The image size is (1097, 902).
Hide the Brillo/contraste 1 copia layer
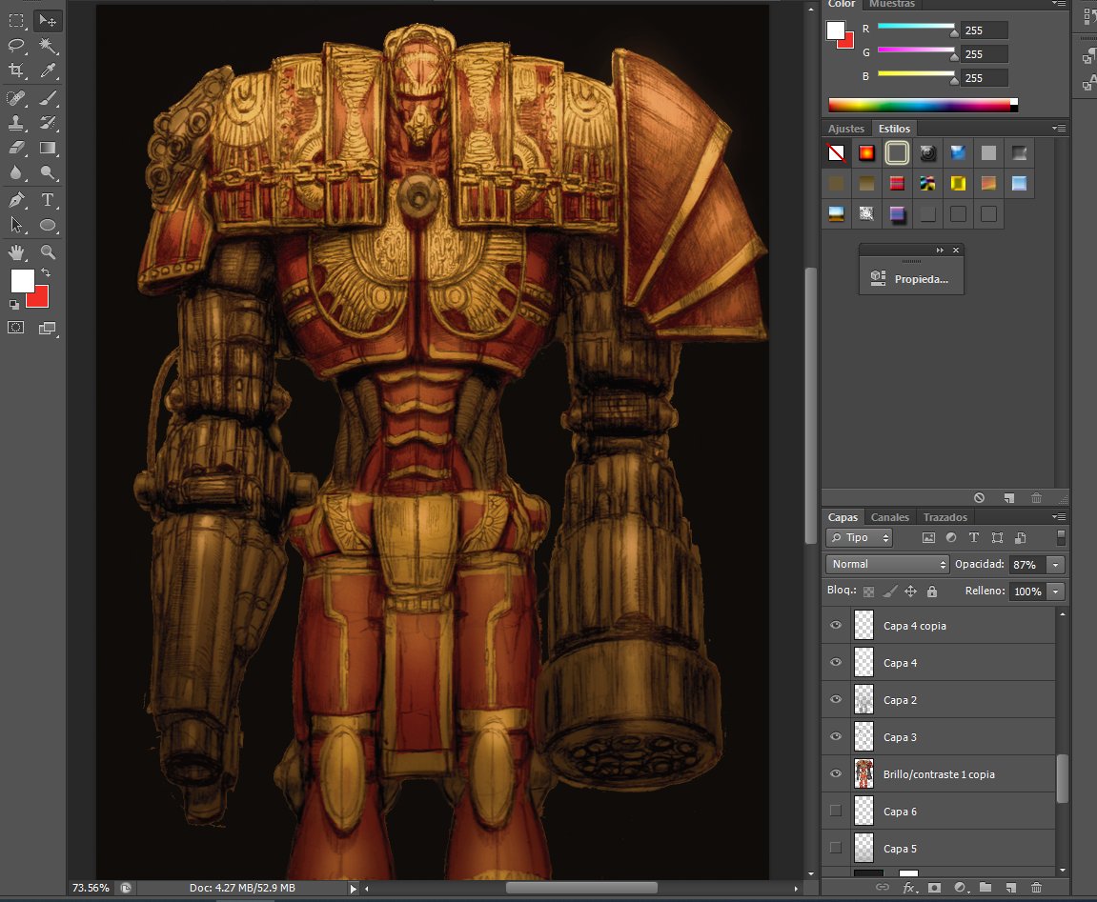tap(835, 773)
